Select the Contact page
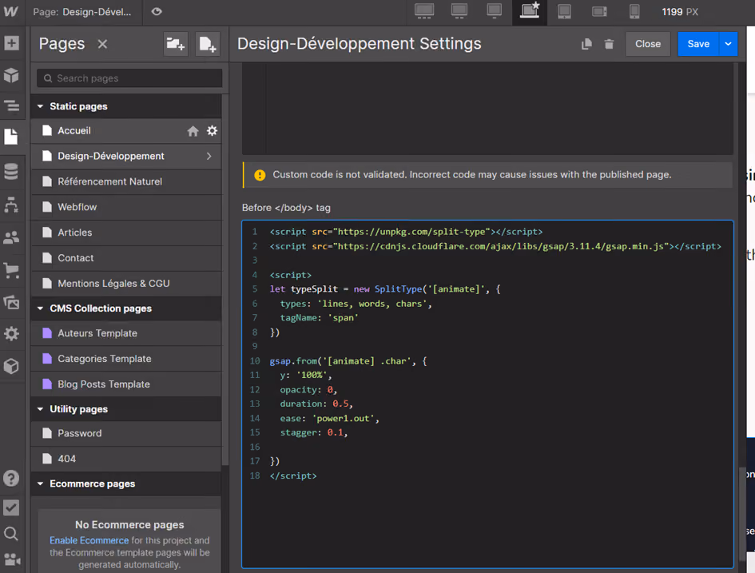 tap(126, 258)
